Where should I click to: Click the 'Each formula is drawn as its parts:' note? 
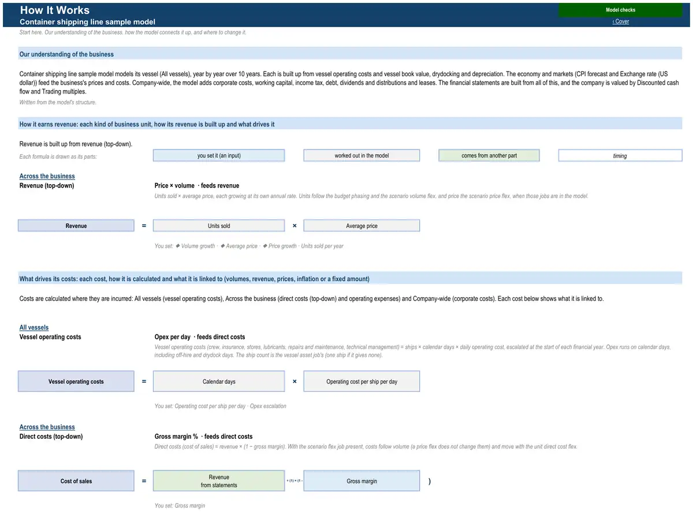pos(58,156)
